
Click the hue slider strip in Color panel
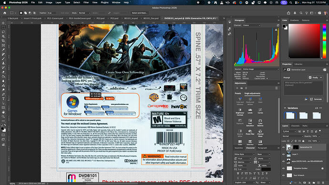(x=324, y=41)
